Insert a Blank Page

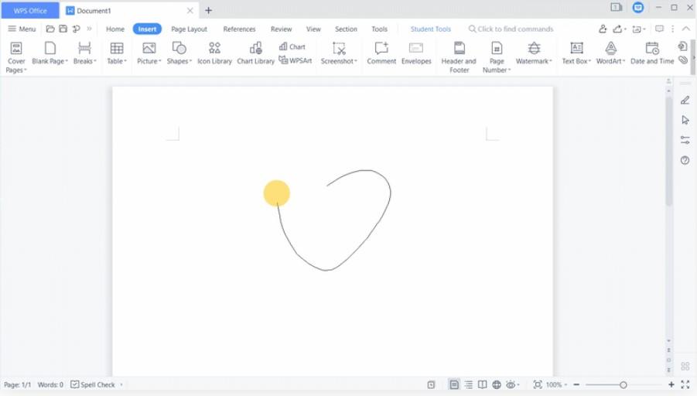coord(50,53)
